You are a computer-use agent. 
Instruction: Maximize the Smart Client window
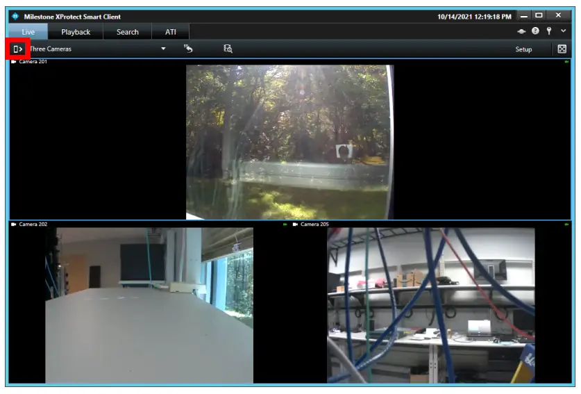coord(539,15)
